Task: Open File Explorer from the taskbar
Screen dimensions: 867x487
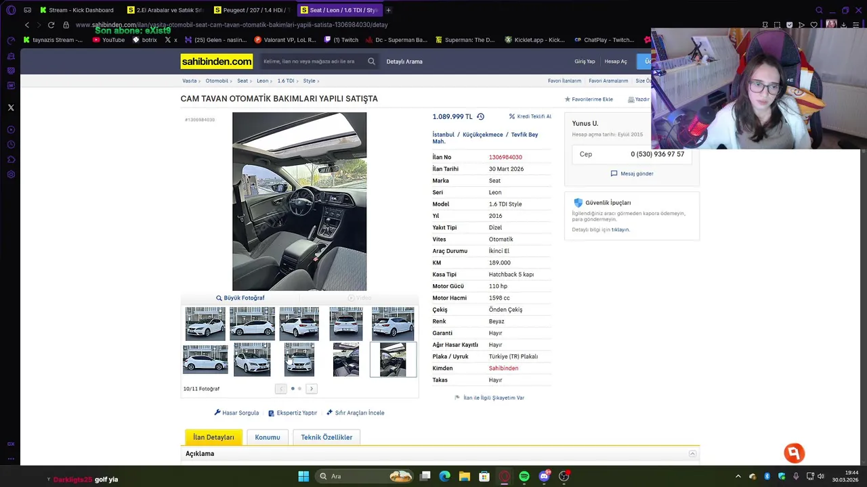Action: pyautogui.click(x=464, y=476)
